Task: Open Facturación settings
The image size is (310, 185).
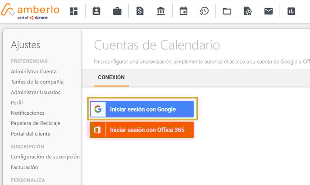Action: coord(24,167)
